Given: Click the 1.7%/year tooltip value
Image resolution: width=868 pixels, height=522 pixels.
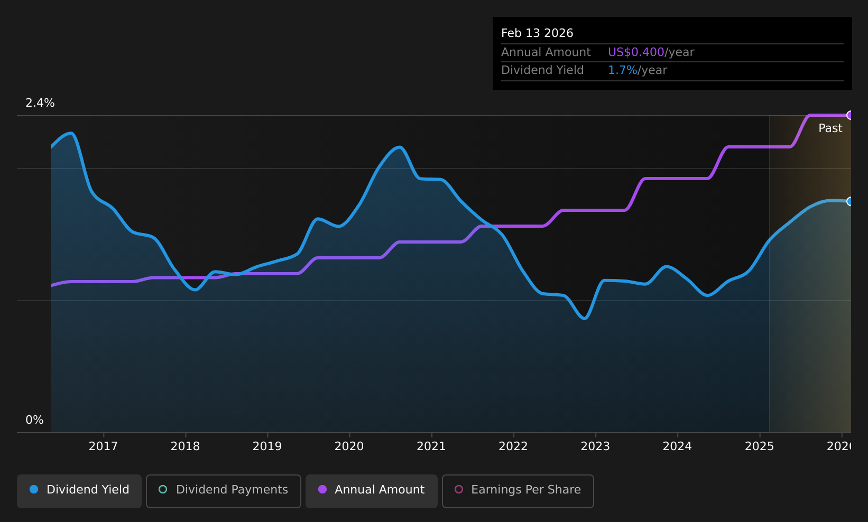Looking at the screenshot, I should [x=638, y=70].
